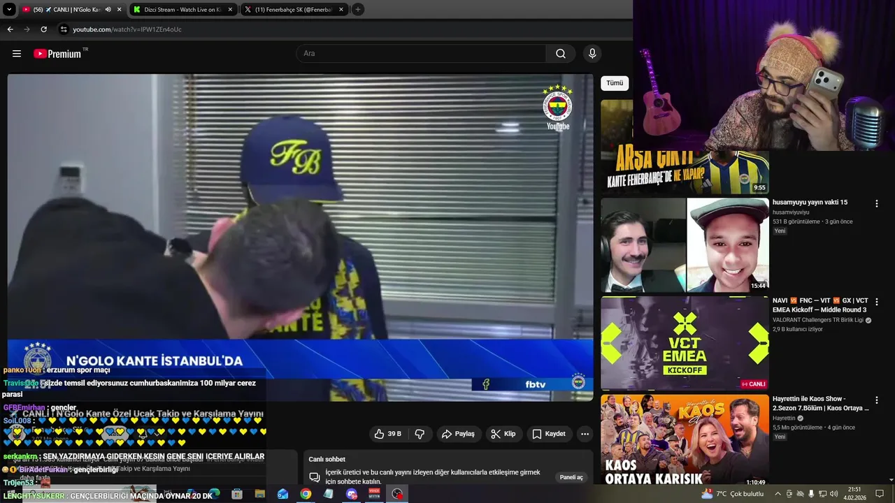Open the Discord taskbar icon

tap(352, 494)
